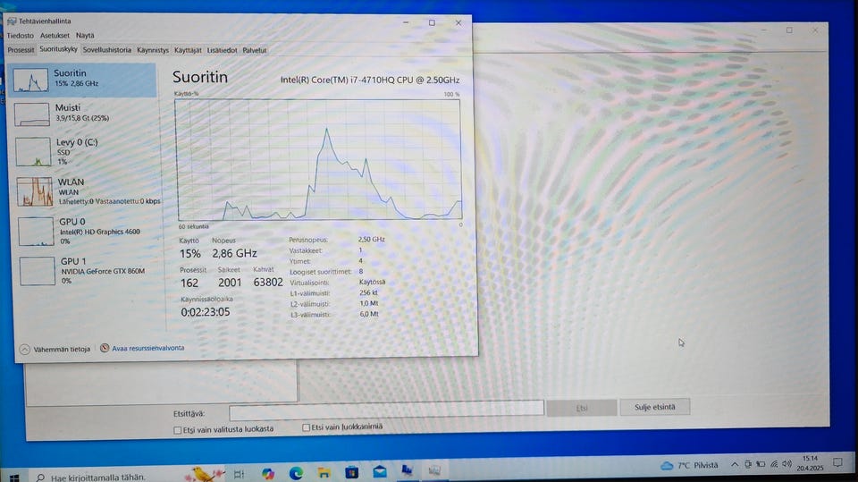Open the weather widget showing 7°C Pilvistä
This screenshot has height=482, width=858.
click(x=689, y=466)
